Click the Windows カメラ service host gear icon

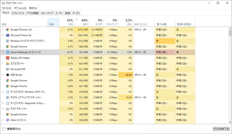(x=8, y=92)
